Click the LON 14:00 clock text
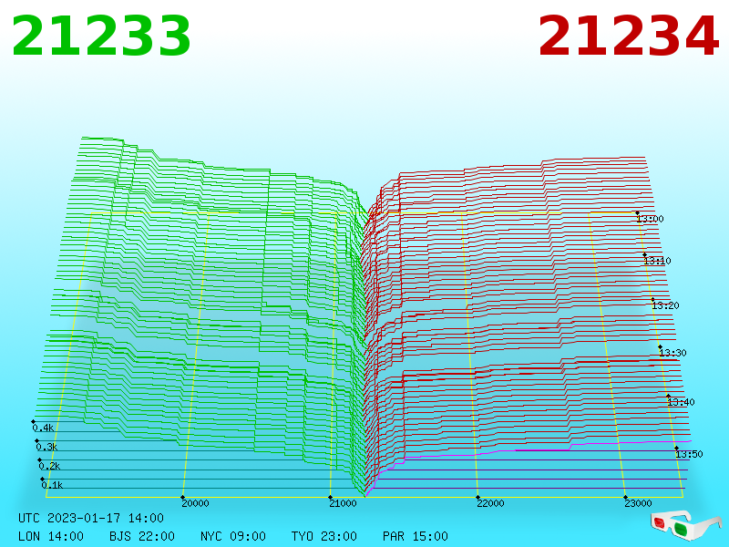The height and width of the screenshot is (547, 729). (x=51, y=536)
